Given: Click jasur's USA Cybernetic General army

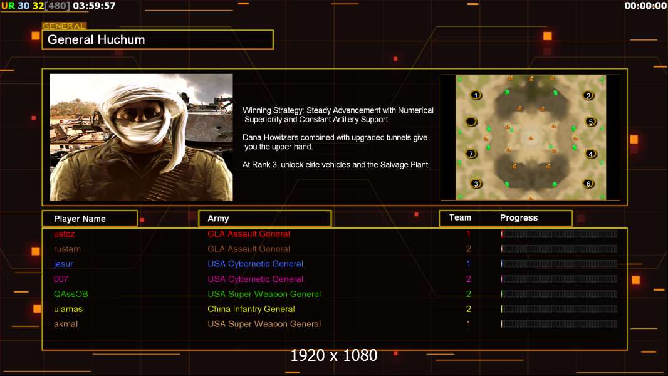Looking at the screenshot, I should click(x=256, y=264).
